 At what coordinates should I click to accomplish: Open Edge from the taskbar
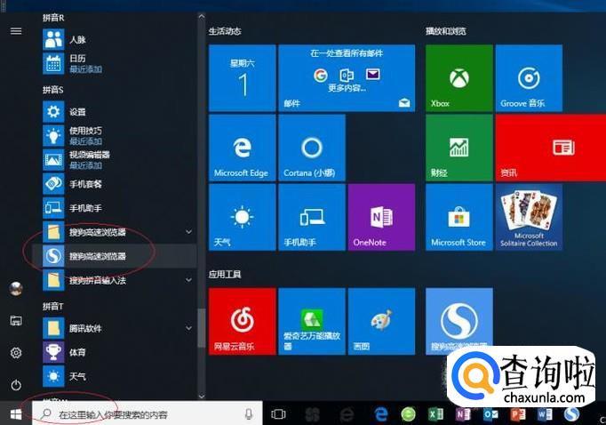pos(381,414)
